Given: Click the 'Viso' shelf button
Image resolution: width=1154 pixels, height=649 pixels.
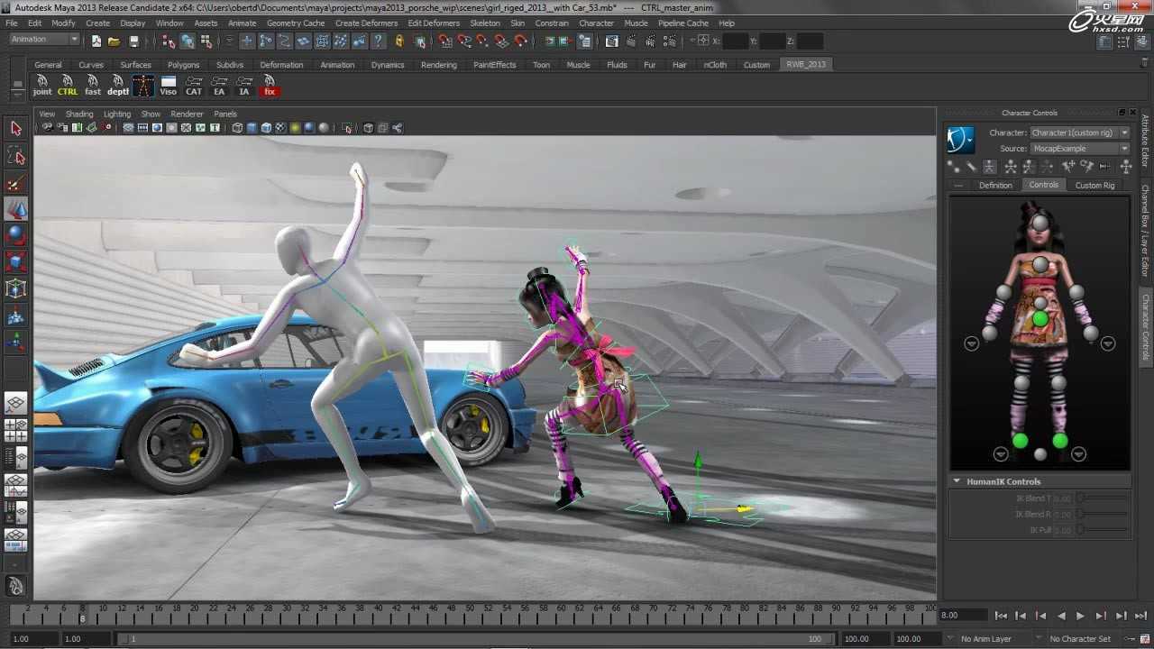Looking at the screenshot, I should (x=169, y=86).
